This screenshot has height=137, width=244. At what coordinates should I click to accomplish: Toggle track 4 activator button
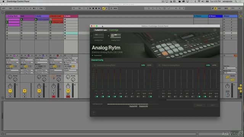(x=53, y=91)
